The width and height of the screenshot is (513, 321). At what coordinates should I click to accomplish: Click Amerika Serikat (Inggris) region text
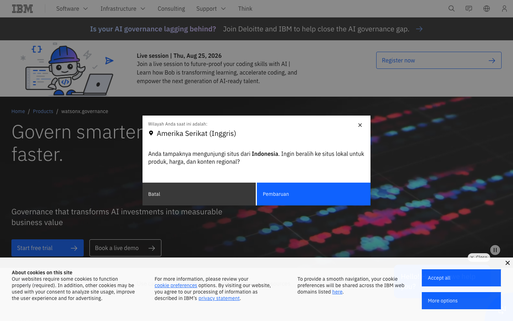(x=196, y=133)
